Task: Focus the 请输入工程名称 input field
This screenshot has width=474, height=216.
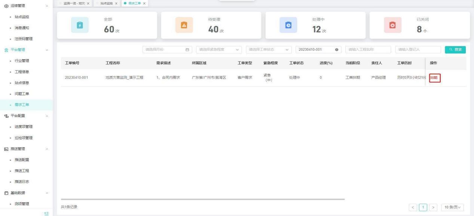Action: tap(366, 50)
